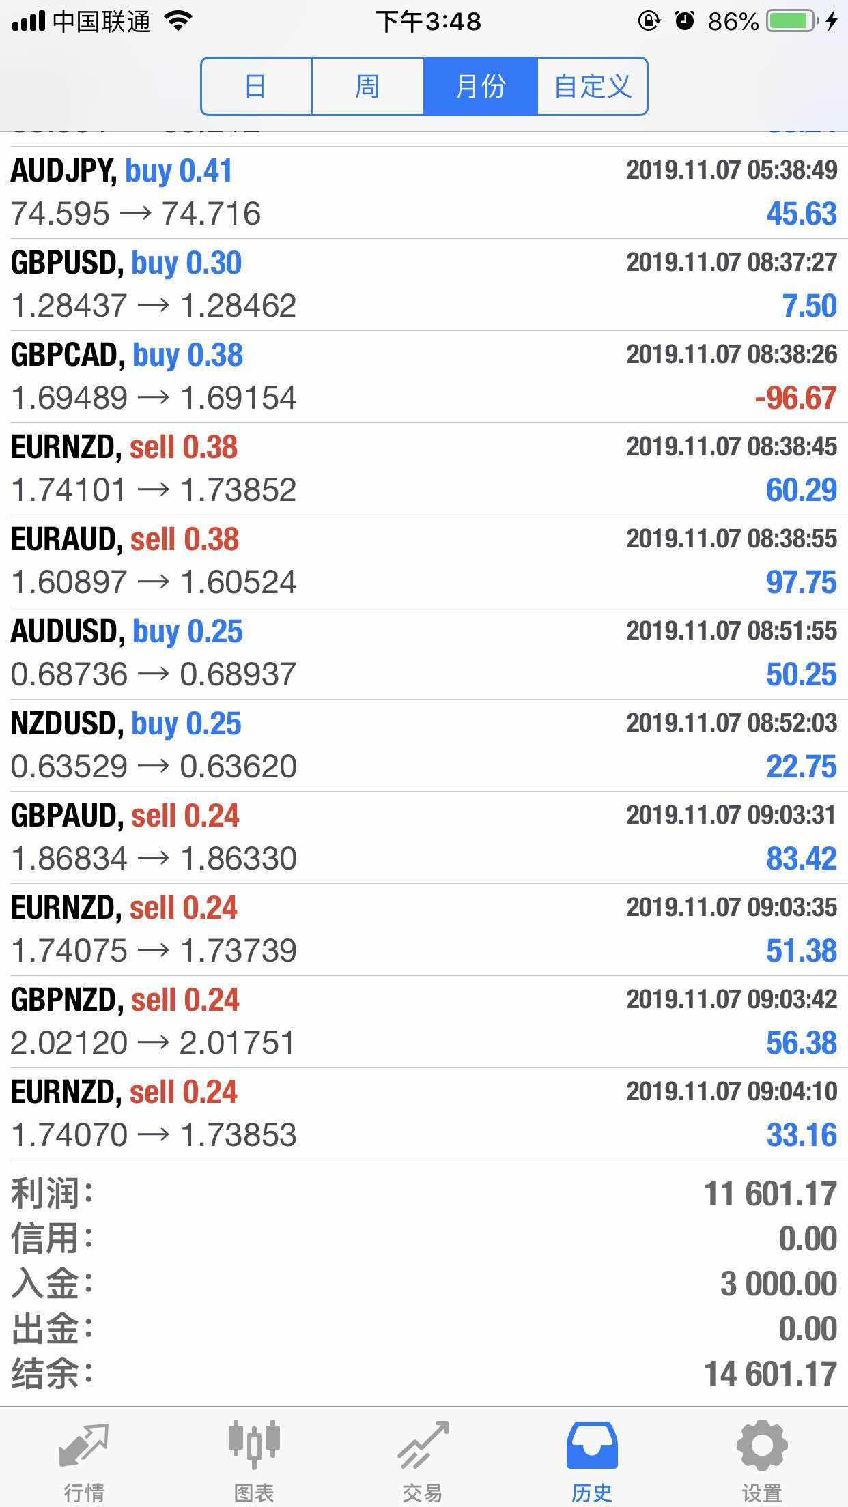The image size is (848, 1507).
Task: Tap the balance (结余) total 14 601.17
Action: pos(770,1374)
